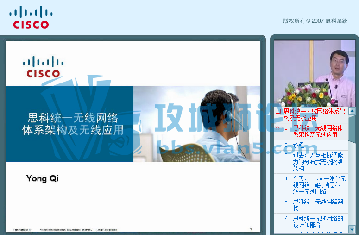Viewport: 359px width, 235px height.
Task: Click the 版权所有 © 2007 思科系统 copyright text
Action: tap(315, 21)
